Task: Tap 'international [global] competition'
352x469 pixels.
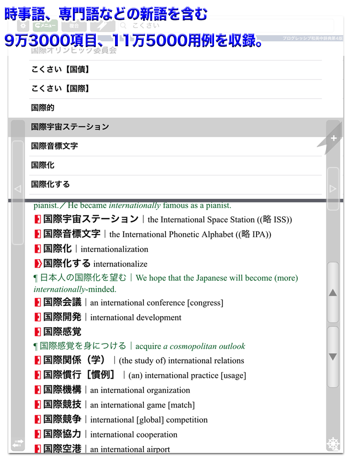Action: point(149,420)
